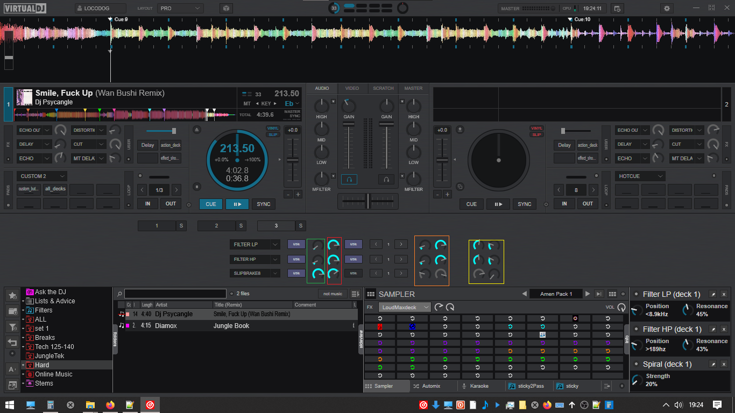Viewport: 735px width, 413px height.
Task: Click deck 1 loop IN button
Action: coord(147,204)
